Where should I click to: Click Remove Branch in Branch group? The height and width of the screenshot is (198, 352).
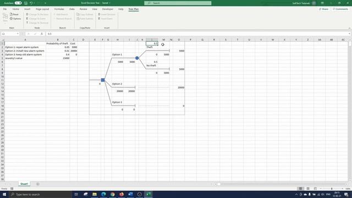[x=63, y=19]
